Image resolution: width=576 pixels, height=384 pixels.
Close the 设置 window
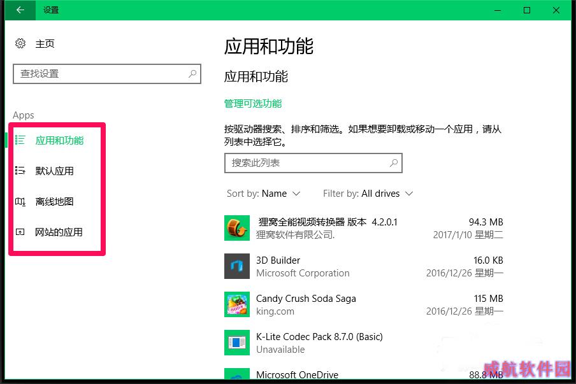coord(556,10)
